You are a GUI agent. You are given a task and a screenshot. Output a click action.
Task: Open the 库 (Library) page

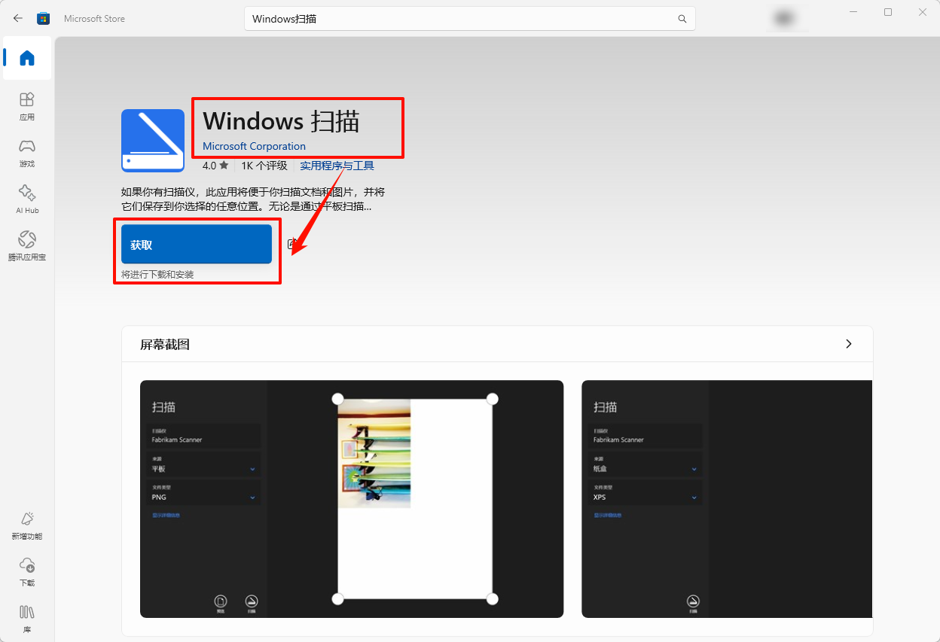tap(27, 617)
